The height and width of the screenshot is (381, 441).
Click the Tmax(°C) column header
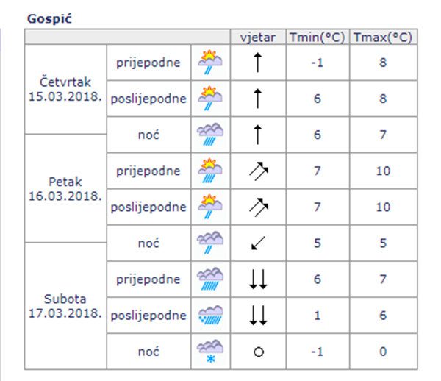pos(382,38)
